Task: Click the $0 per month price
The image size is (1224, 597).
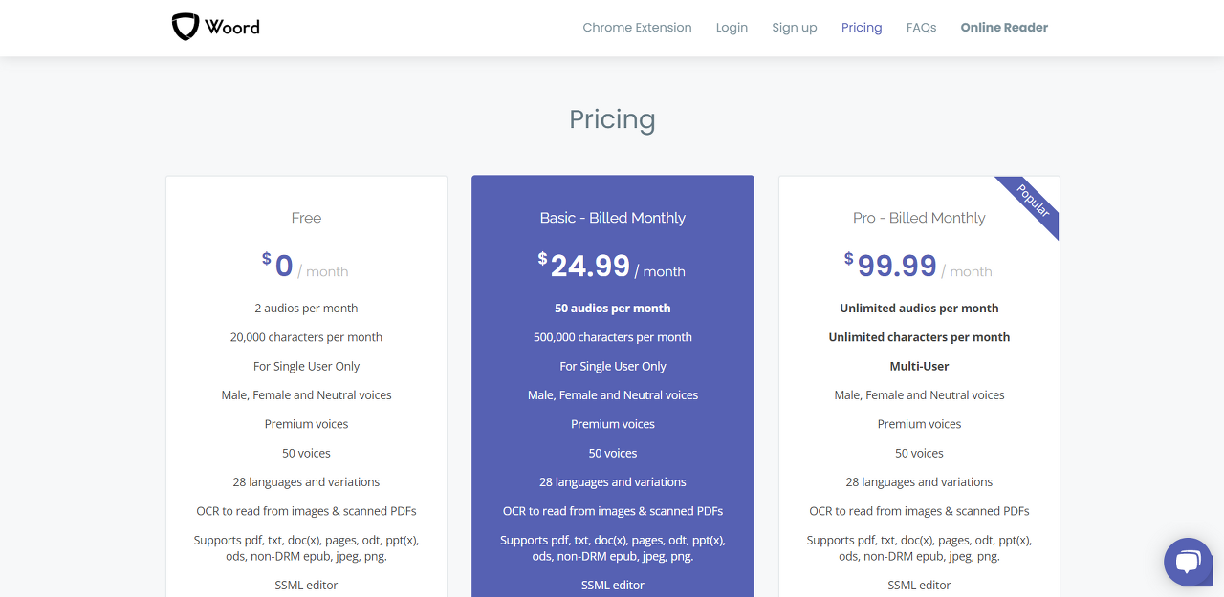Action: (284, 266)
